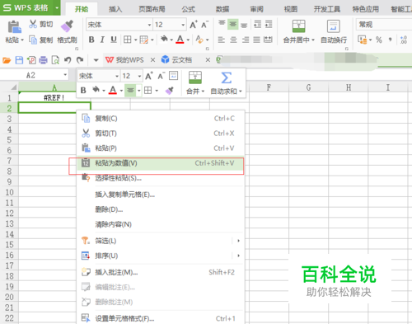412x324 pixels.
Task: Click the name box showing A2
Action: point(35,75)
